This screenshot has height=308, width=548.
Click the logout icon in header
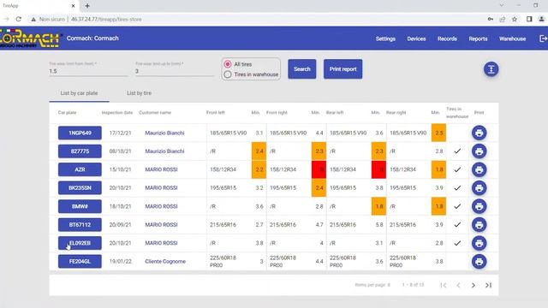click(x=543, y=38)
